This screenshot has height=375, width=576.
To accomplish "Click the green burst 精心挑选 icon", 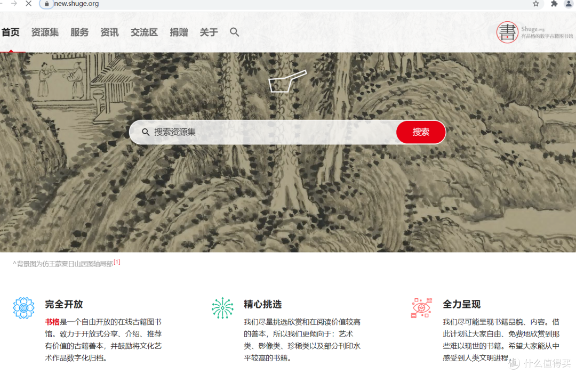I will (x=222, y=308).
